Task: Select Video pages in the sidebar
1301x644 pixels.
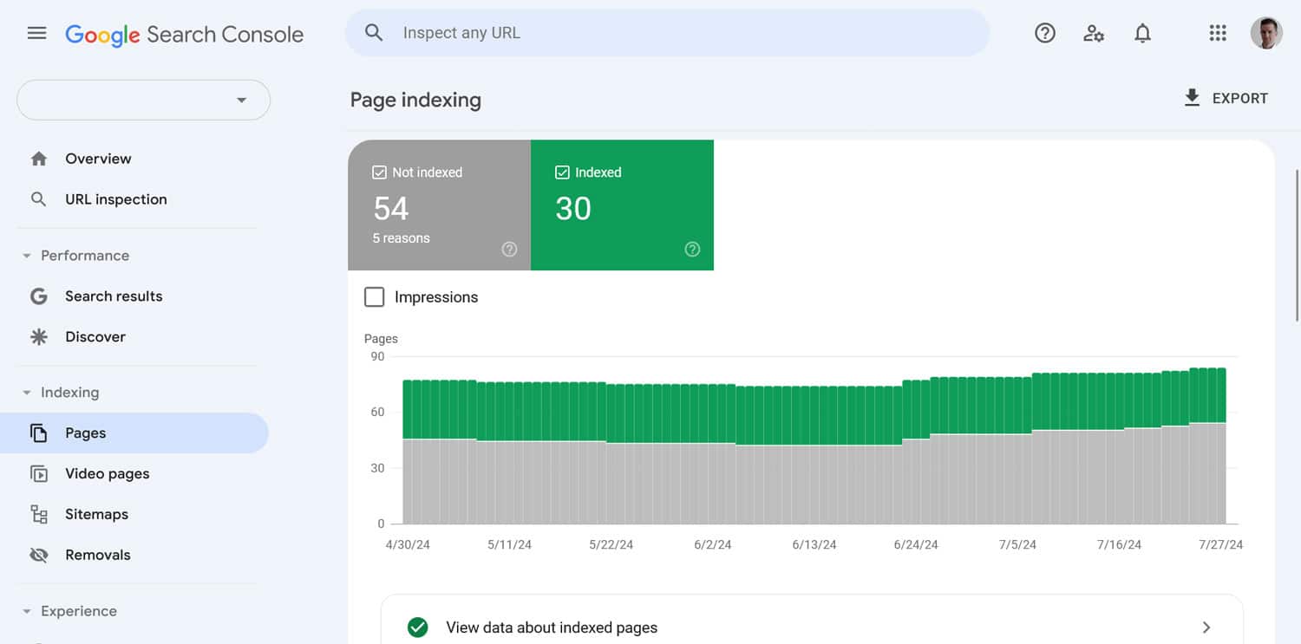Action: point(108,473)
